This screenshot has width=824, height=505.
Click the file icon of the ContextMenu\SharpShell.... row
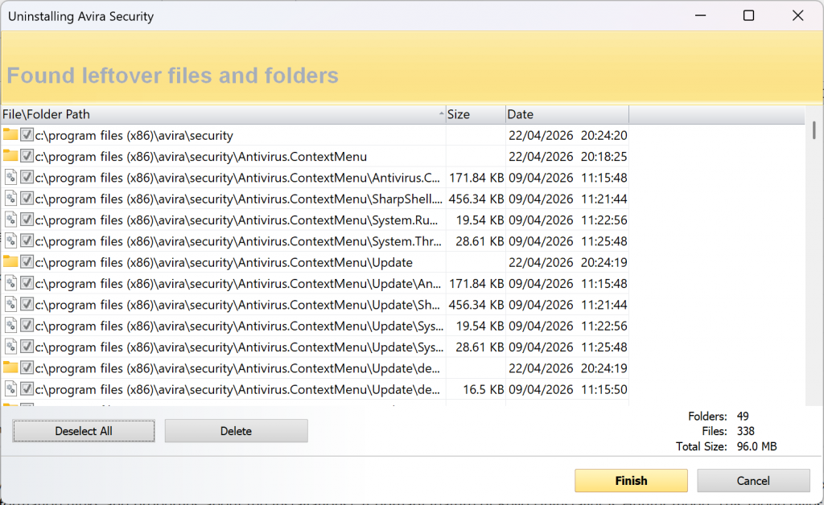10,199
